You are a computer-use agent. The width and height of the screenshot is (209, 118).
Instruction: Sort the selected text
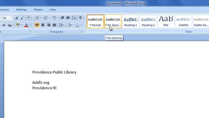click(x=74, y=18)
